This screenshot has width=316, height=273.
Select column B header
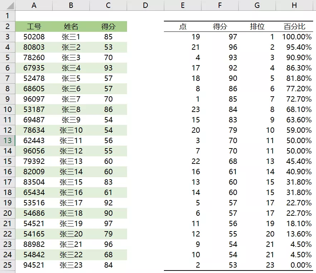click(71, 5)
